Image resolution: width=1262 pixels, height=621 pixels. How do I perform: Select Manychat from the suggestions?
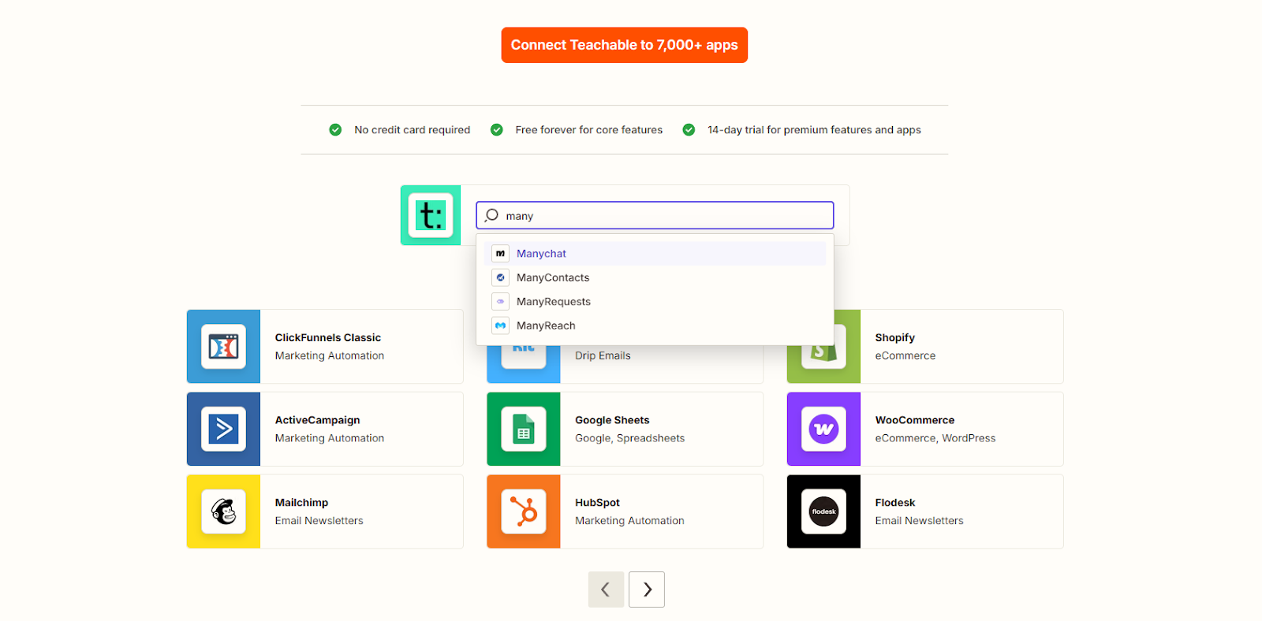coord(655,254)
